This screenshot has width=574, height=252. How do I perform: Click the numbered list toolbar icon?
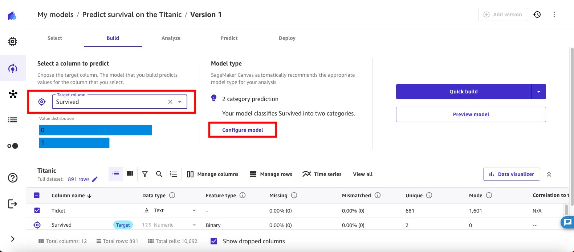[174, 174]
